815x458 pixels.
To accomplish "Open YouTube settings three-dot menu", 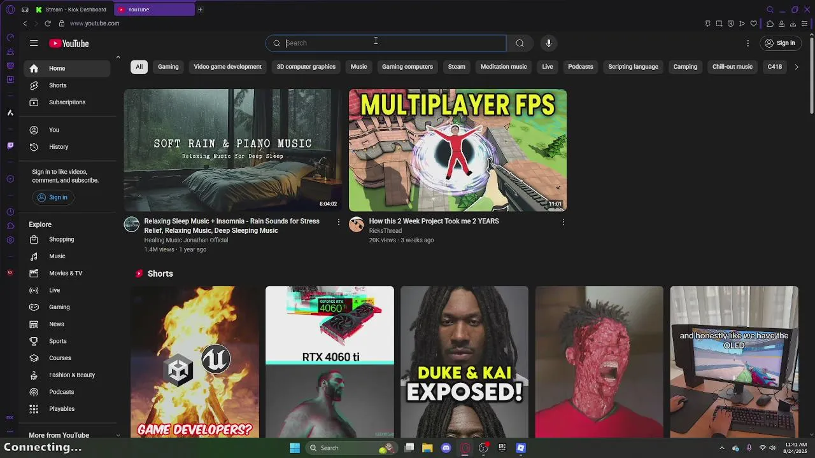I will coord(748,43).
